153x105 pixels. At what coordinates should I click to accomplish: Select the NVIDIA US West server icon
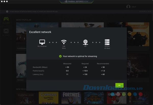(x=107, y=42)
